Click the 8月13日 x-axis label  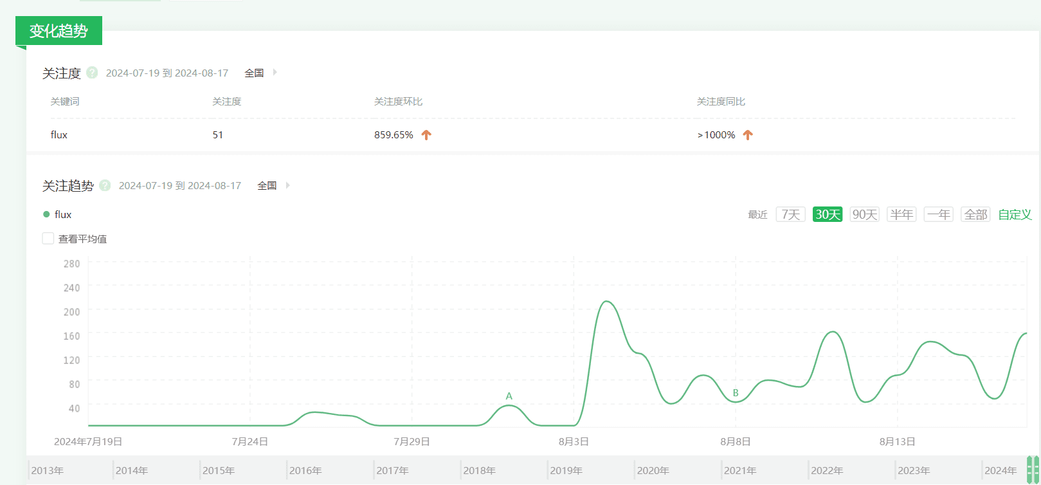[x=898, y=442]
